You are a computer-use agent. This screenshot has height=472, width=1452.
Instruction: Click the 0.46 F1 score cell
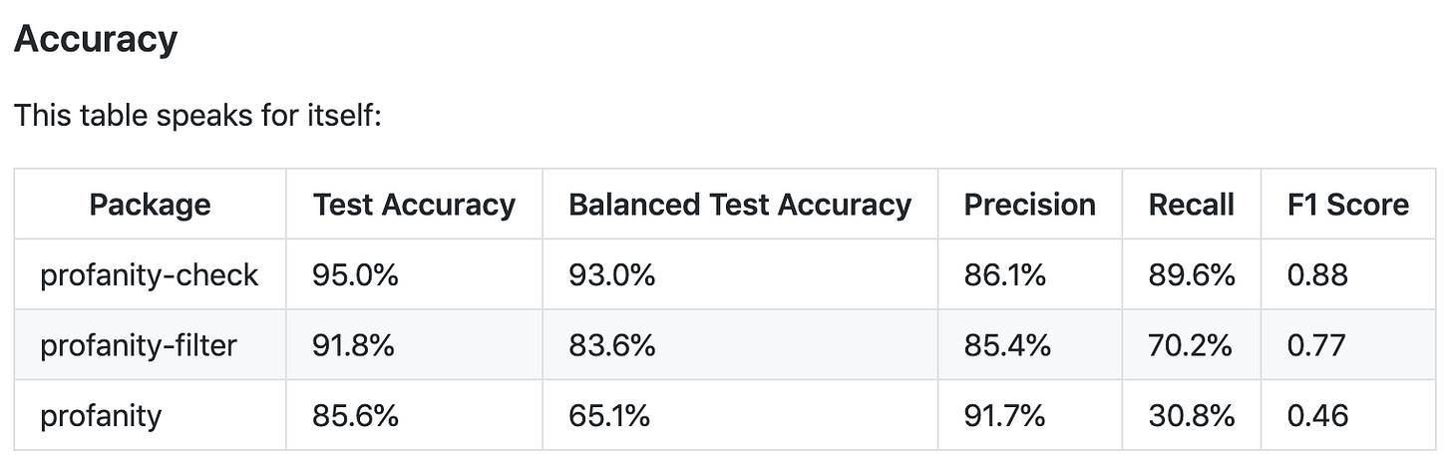coord(1317,415)
